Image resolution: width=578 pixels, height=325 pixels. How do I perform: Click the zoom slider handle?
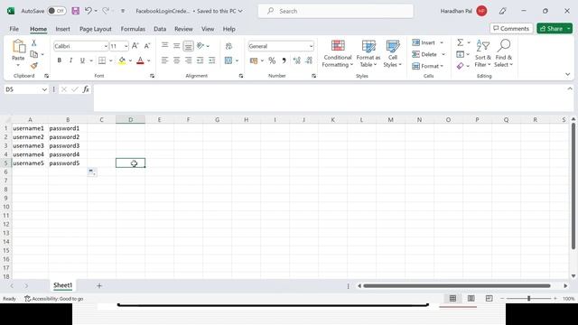click(x=528, y=299)
